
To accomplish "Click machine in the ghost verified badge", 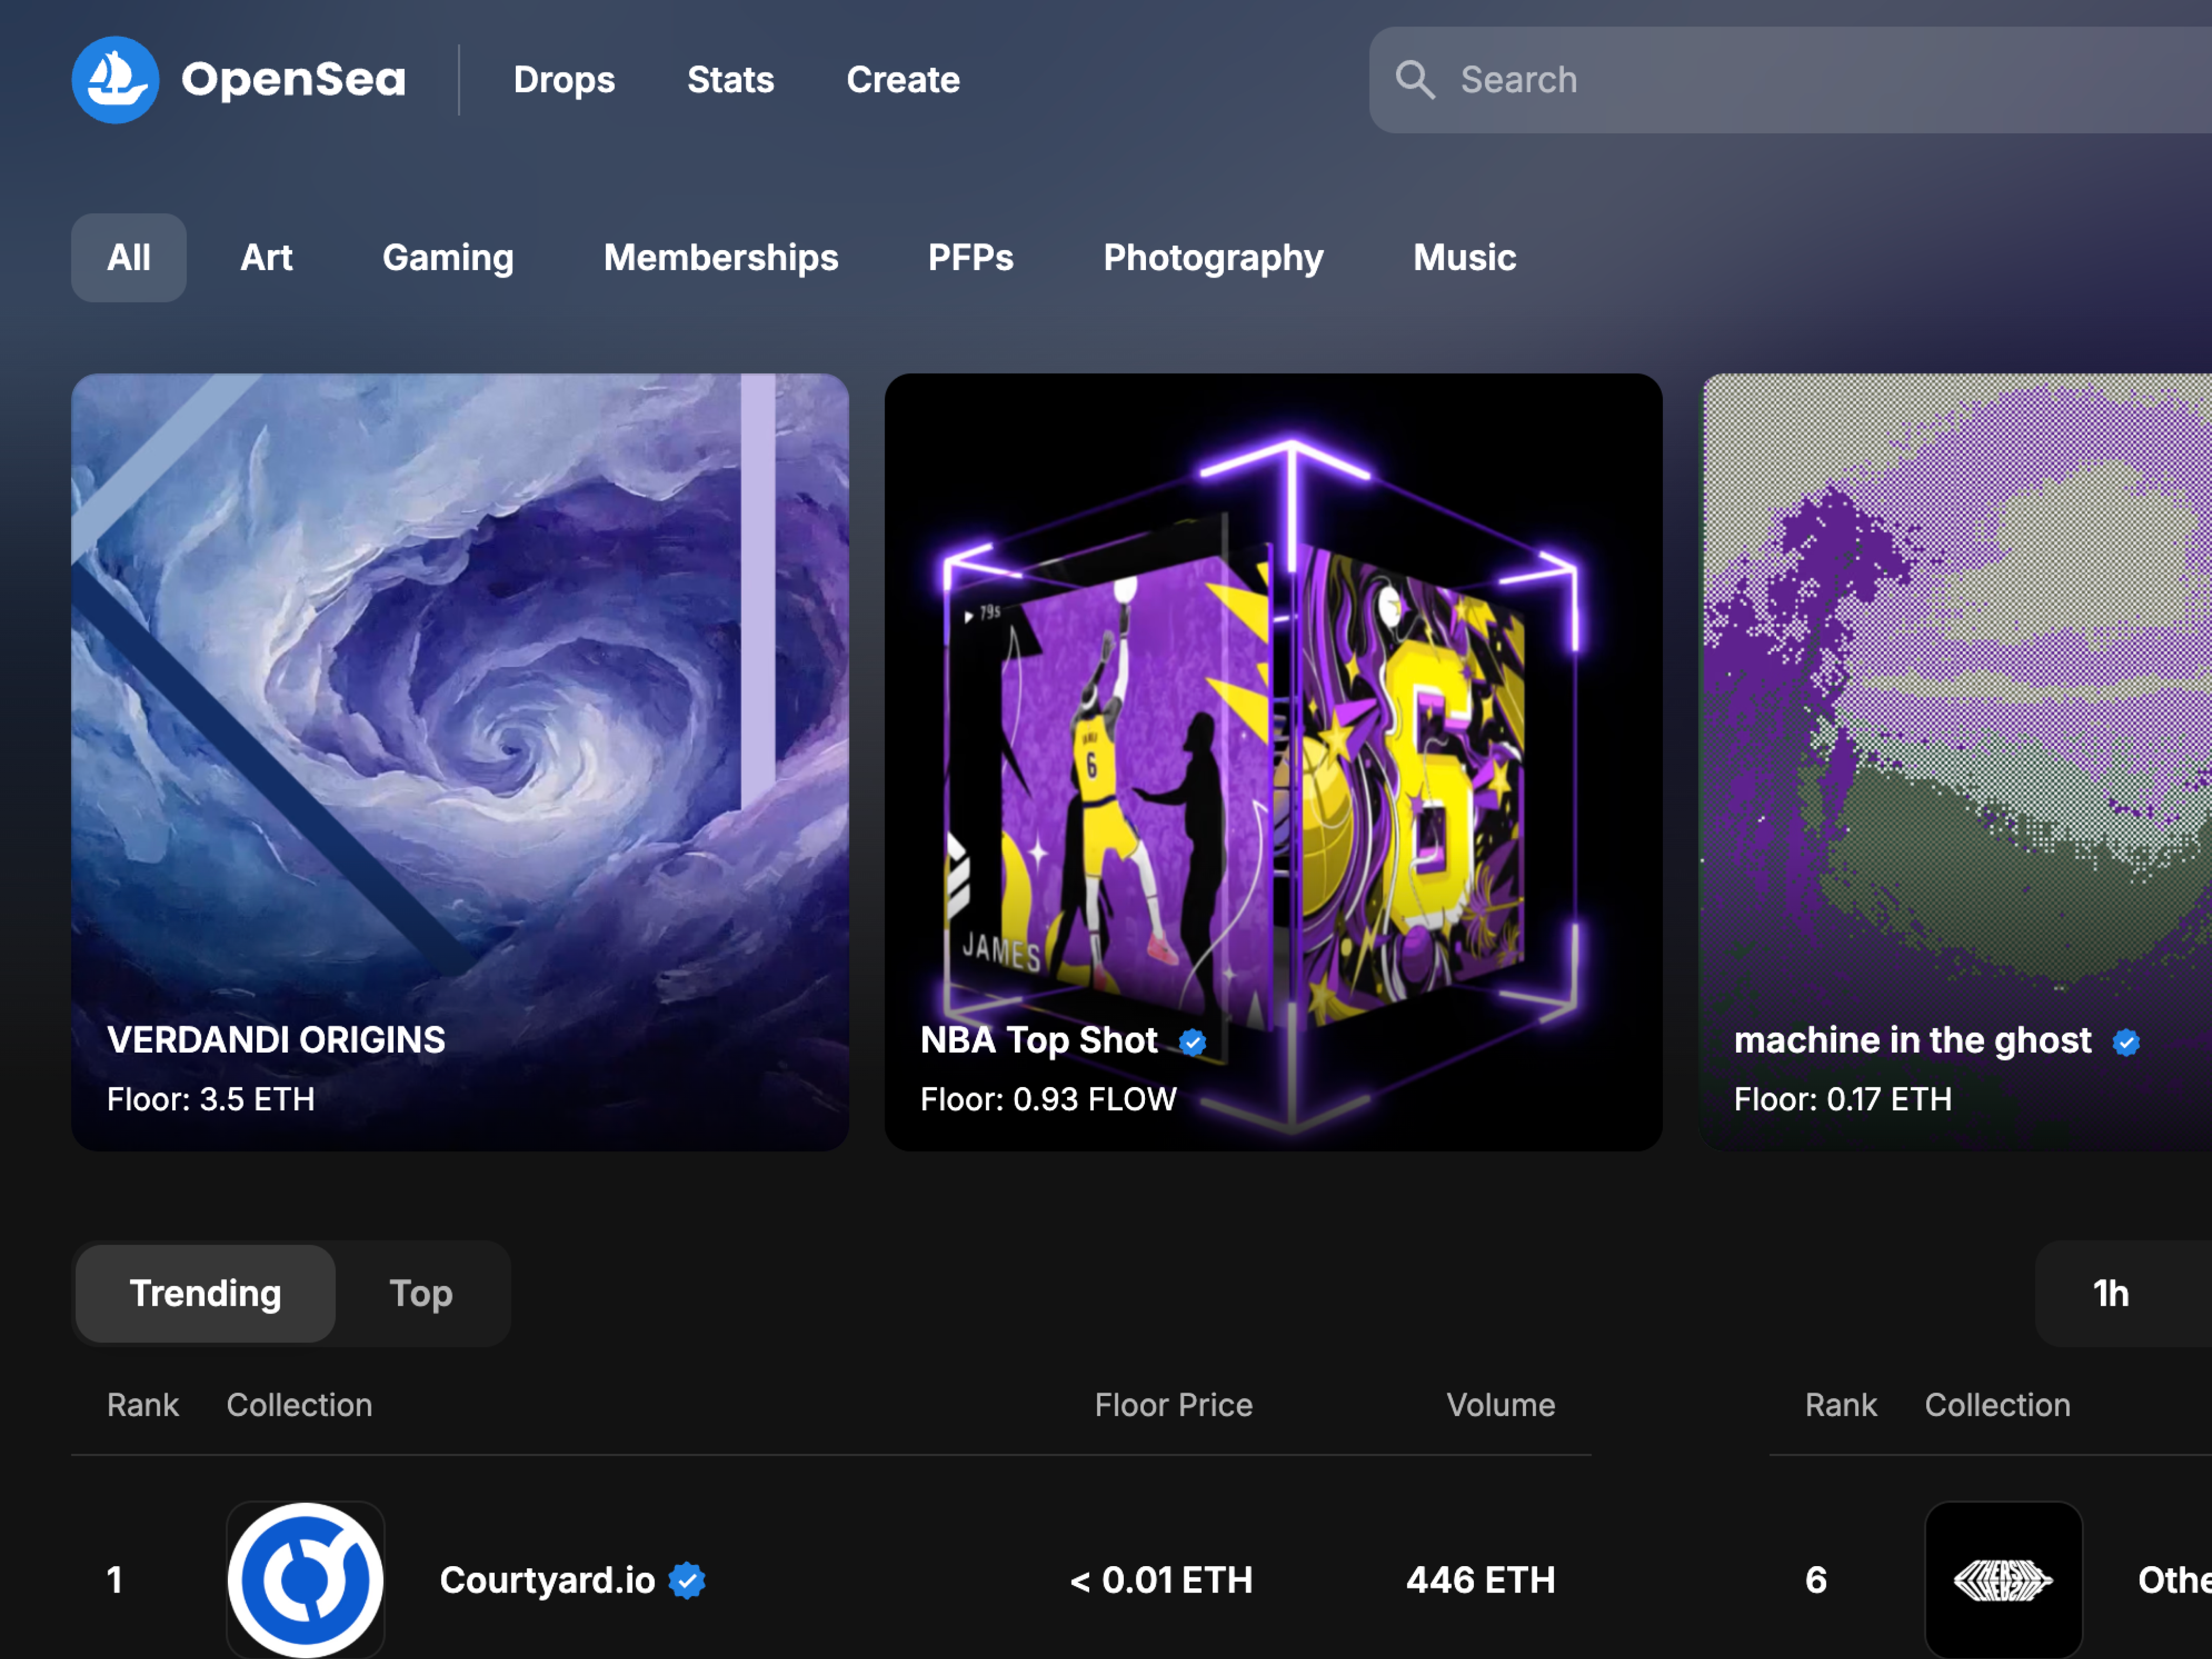I will pyautogui.click(x=2125, y=1042).
